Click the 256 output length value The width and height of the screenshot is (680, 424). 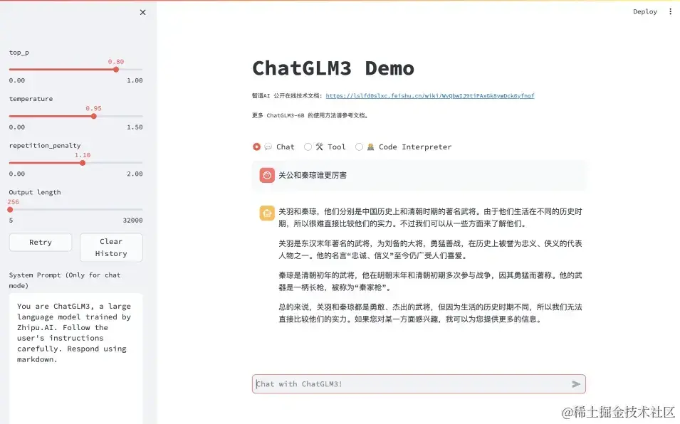click(x=13, y=202)
